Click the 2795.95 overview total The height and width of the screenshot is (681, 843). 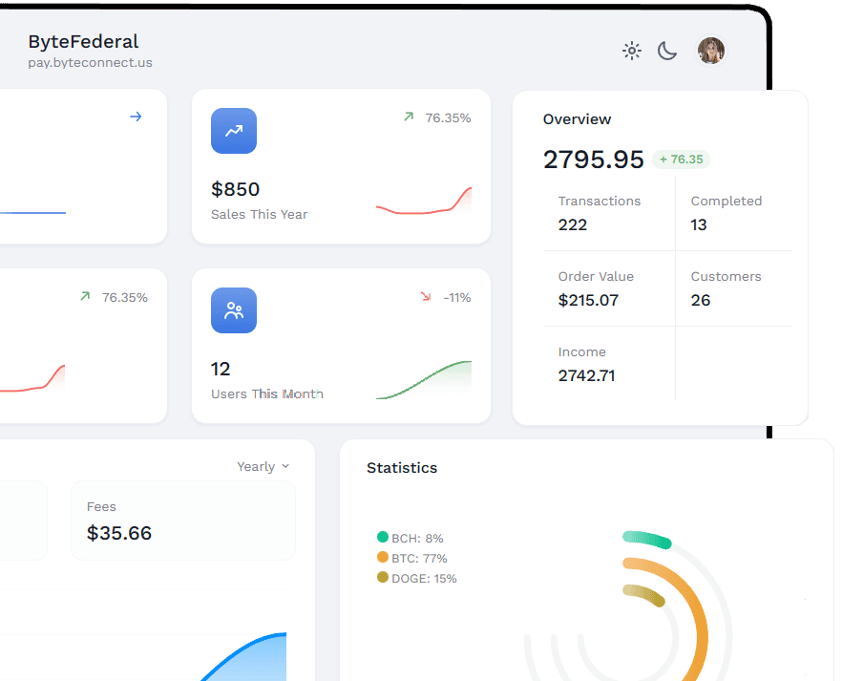[x=594, y=160]
